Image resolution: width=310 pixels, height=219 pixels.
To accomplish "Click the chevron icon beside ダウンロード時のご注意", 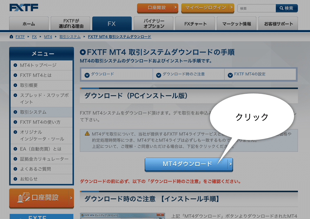I will click(159, 75).
